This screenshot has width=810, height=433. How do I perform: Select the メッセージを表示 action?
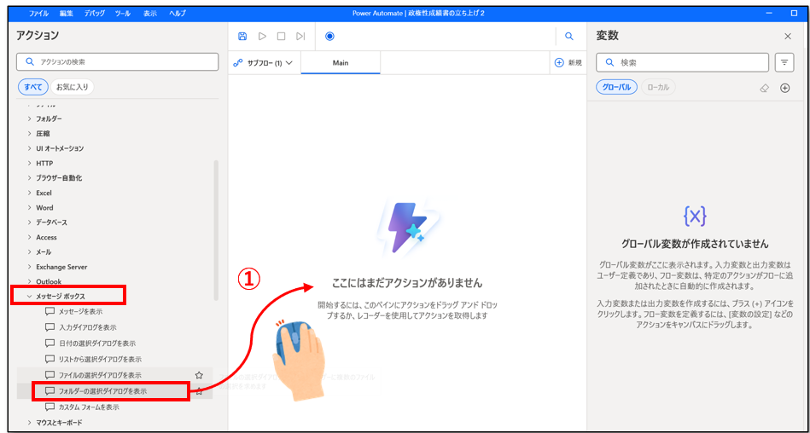point(80,311)
